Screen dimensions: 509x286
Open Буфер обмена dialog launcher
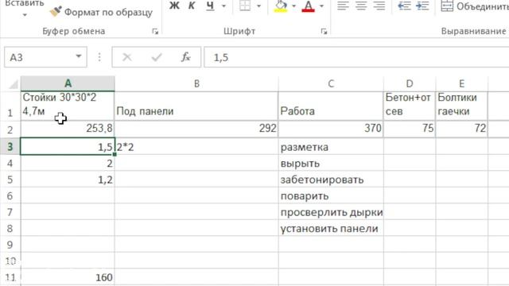(x=155, y=31)
